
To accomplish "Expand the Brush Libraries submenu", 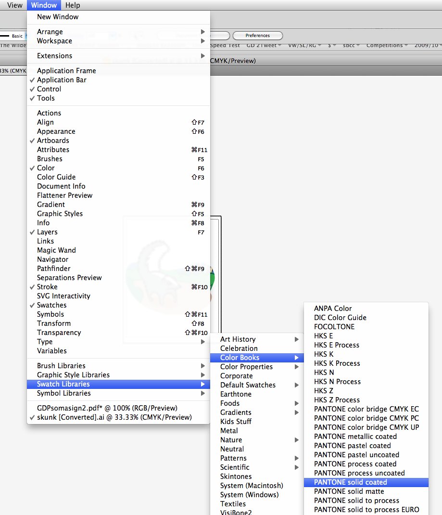I will coord(118,366).
